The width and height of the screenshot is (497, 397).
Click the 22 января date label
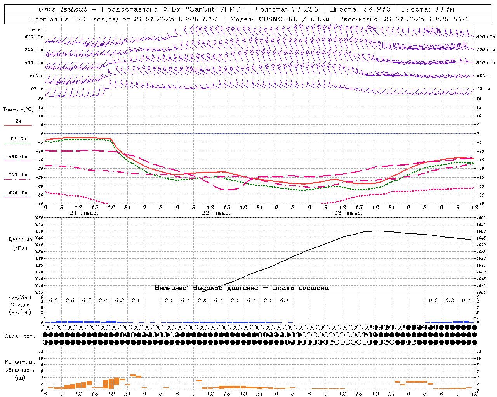click(x=217, y=213)
